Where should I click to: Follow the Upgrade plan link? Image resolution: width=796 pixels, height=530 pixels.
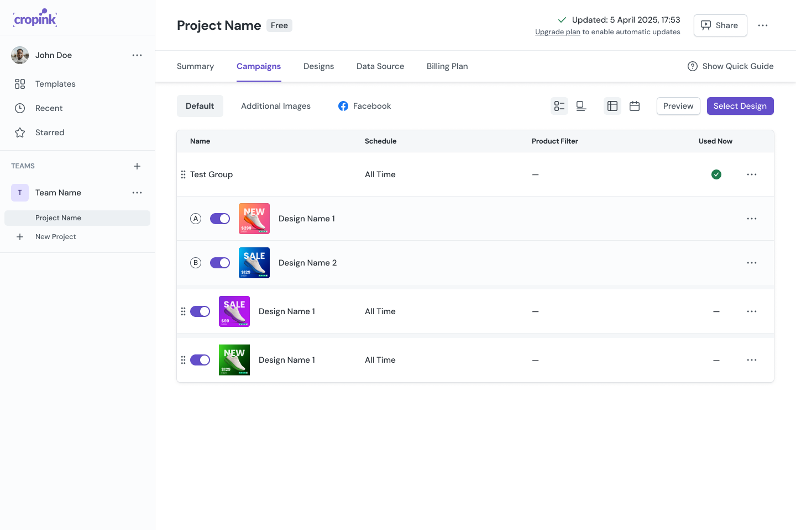click(557, 32)
